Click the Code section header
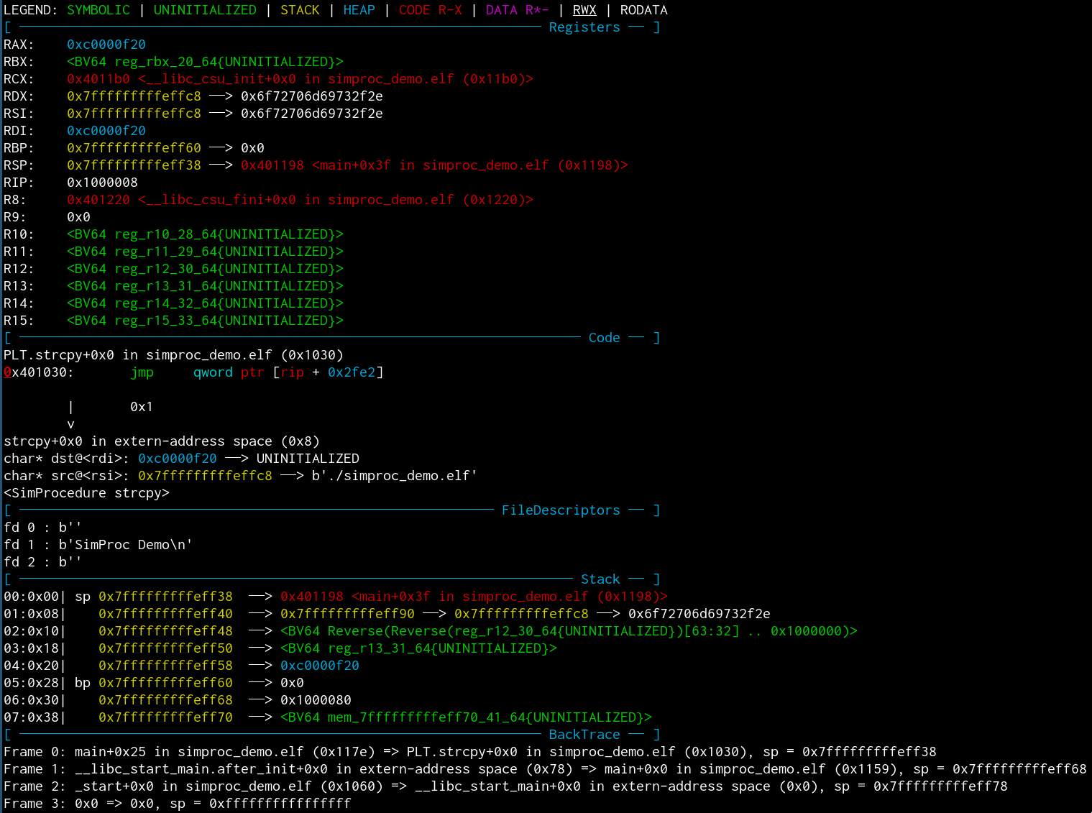1092x813 pixels. 604,338
